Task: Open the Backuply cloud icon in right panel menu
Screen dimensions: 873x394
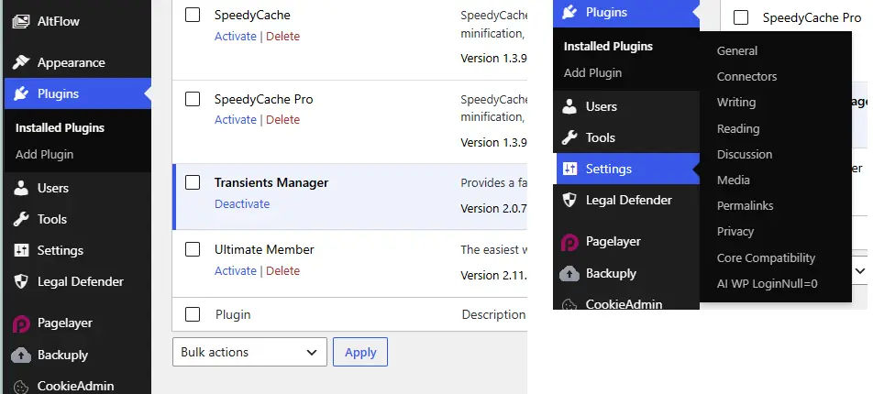Action: 569,274
